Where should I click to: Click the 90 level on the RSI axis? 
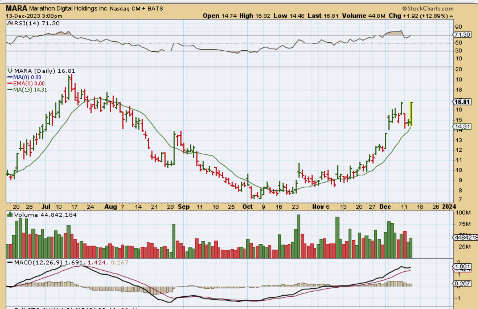tap(458, 27)
